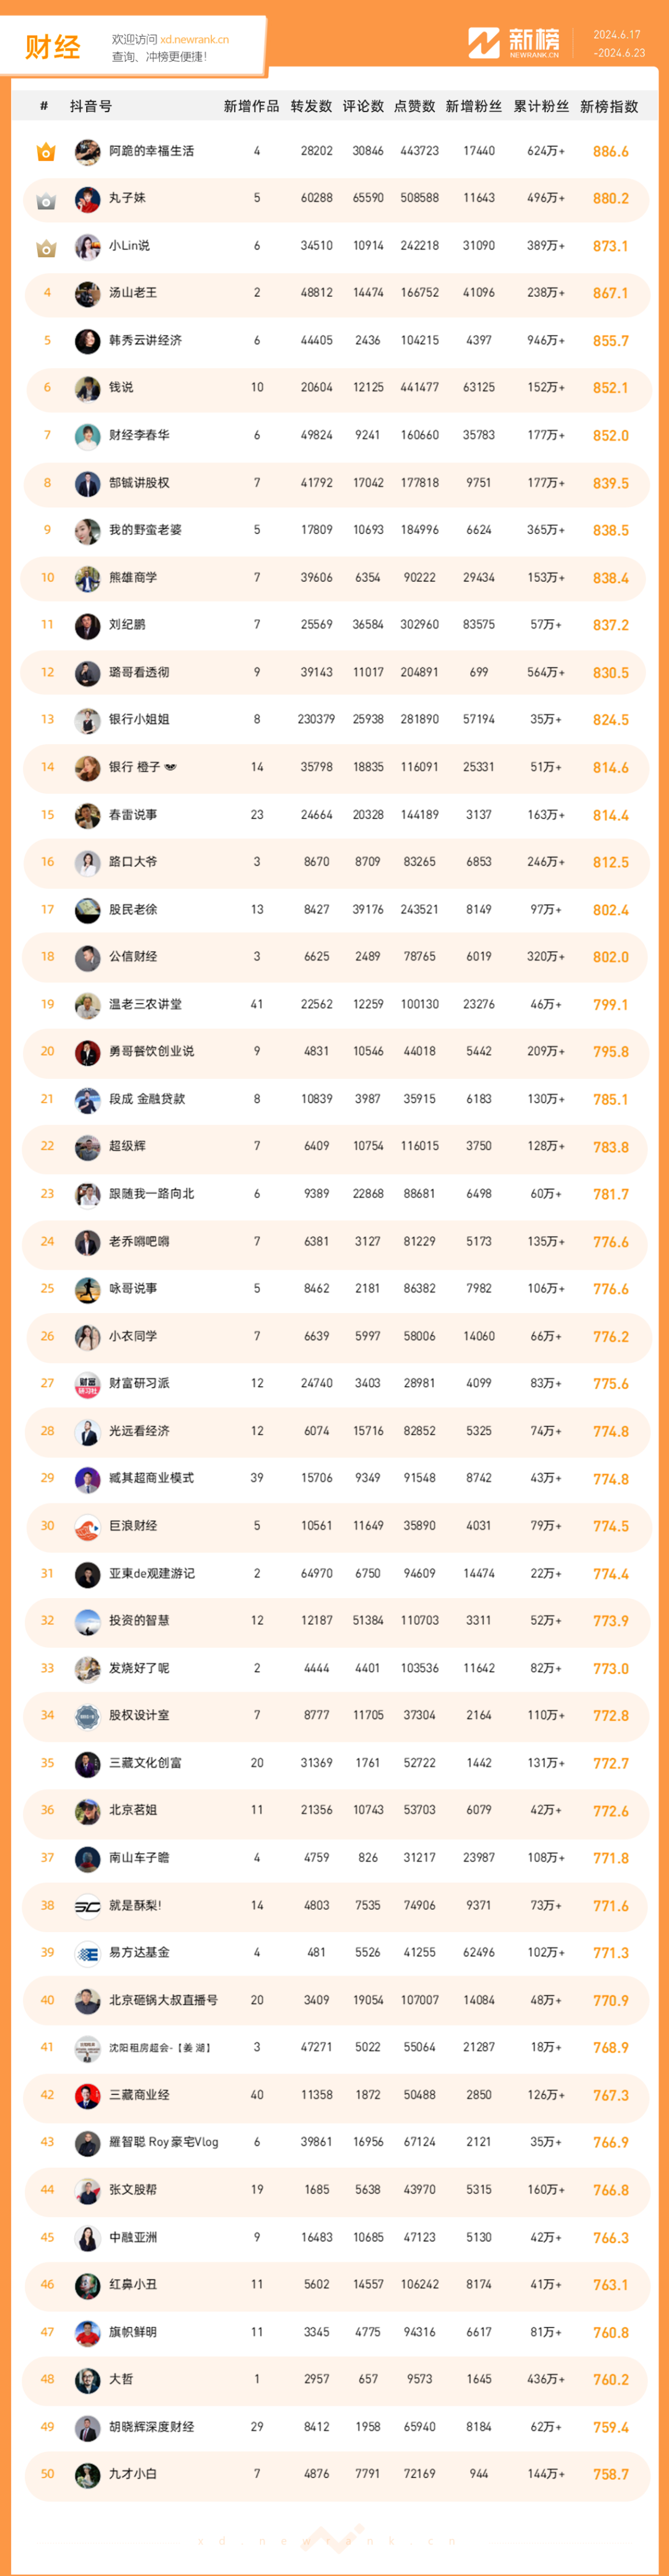Click the 财经 category title
The height and width of the screenshot is (2576, 669).
click(52, 47)
